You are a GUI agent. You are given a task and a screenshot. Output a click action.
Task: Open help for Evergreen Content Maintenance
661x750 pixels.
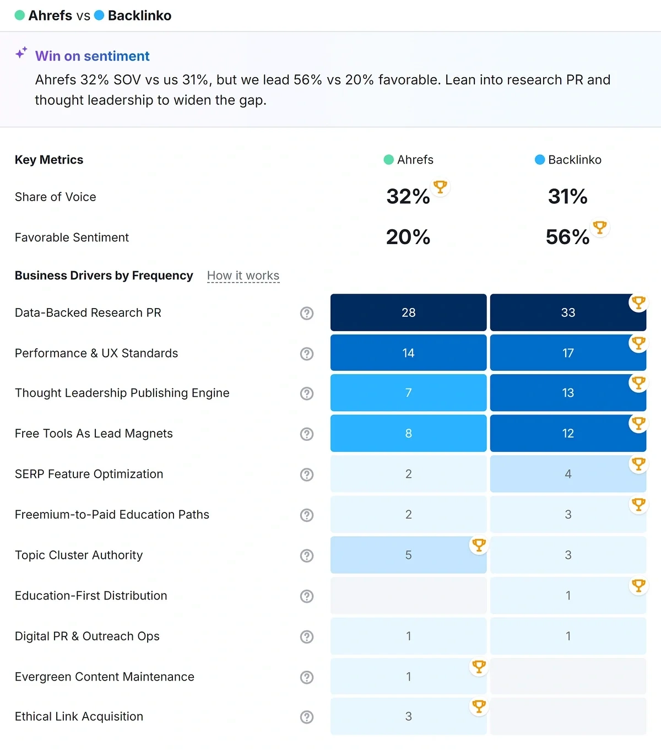[307, 677]
